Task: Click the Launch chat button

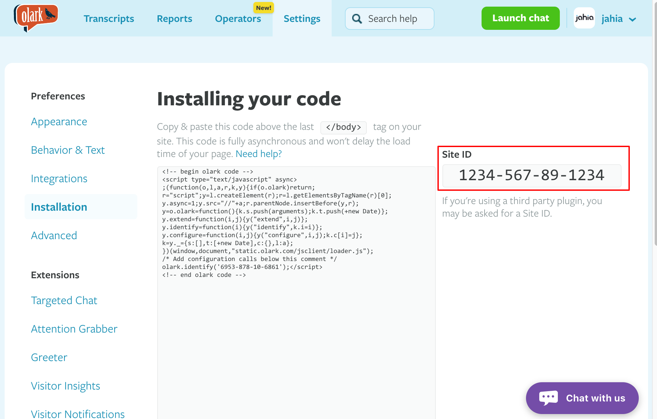Action: click(x=520, y=18)
